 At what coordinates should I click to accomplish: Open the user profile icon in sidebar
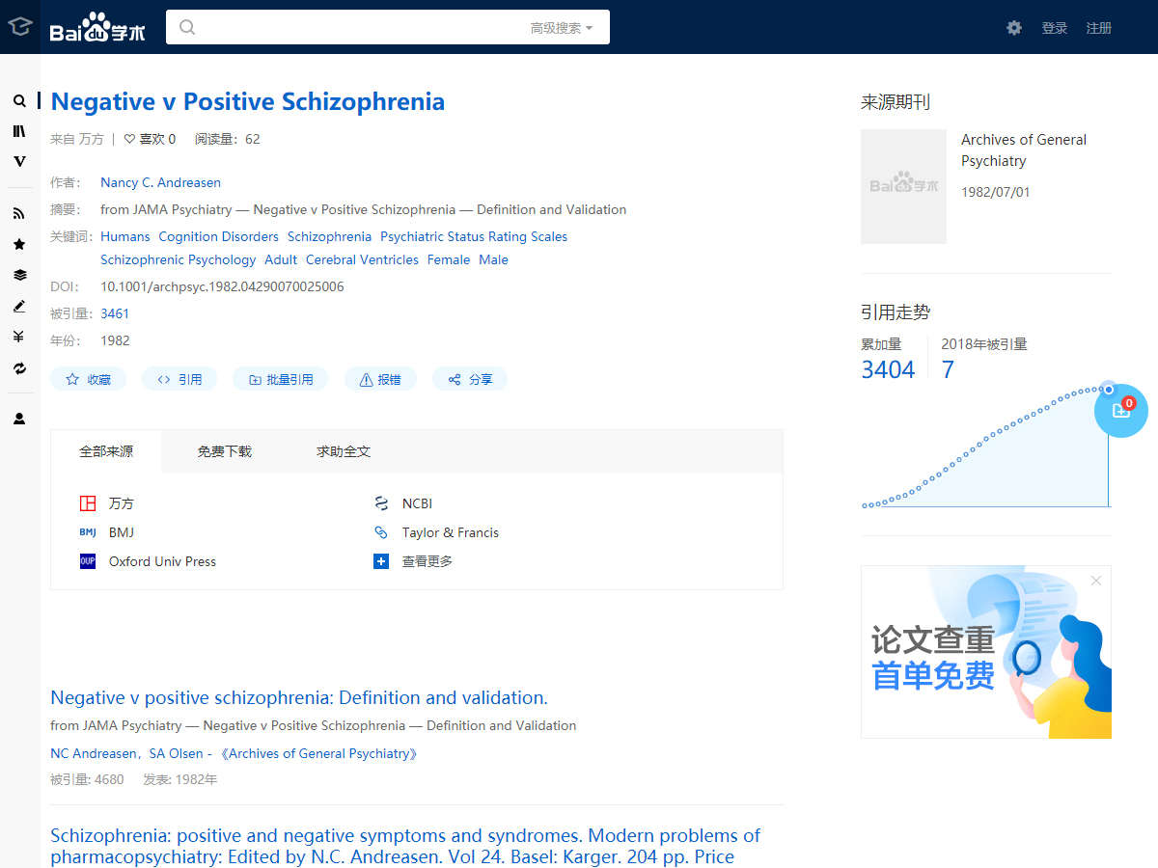[x=19, y=419]
